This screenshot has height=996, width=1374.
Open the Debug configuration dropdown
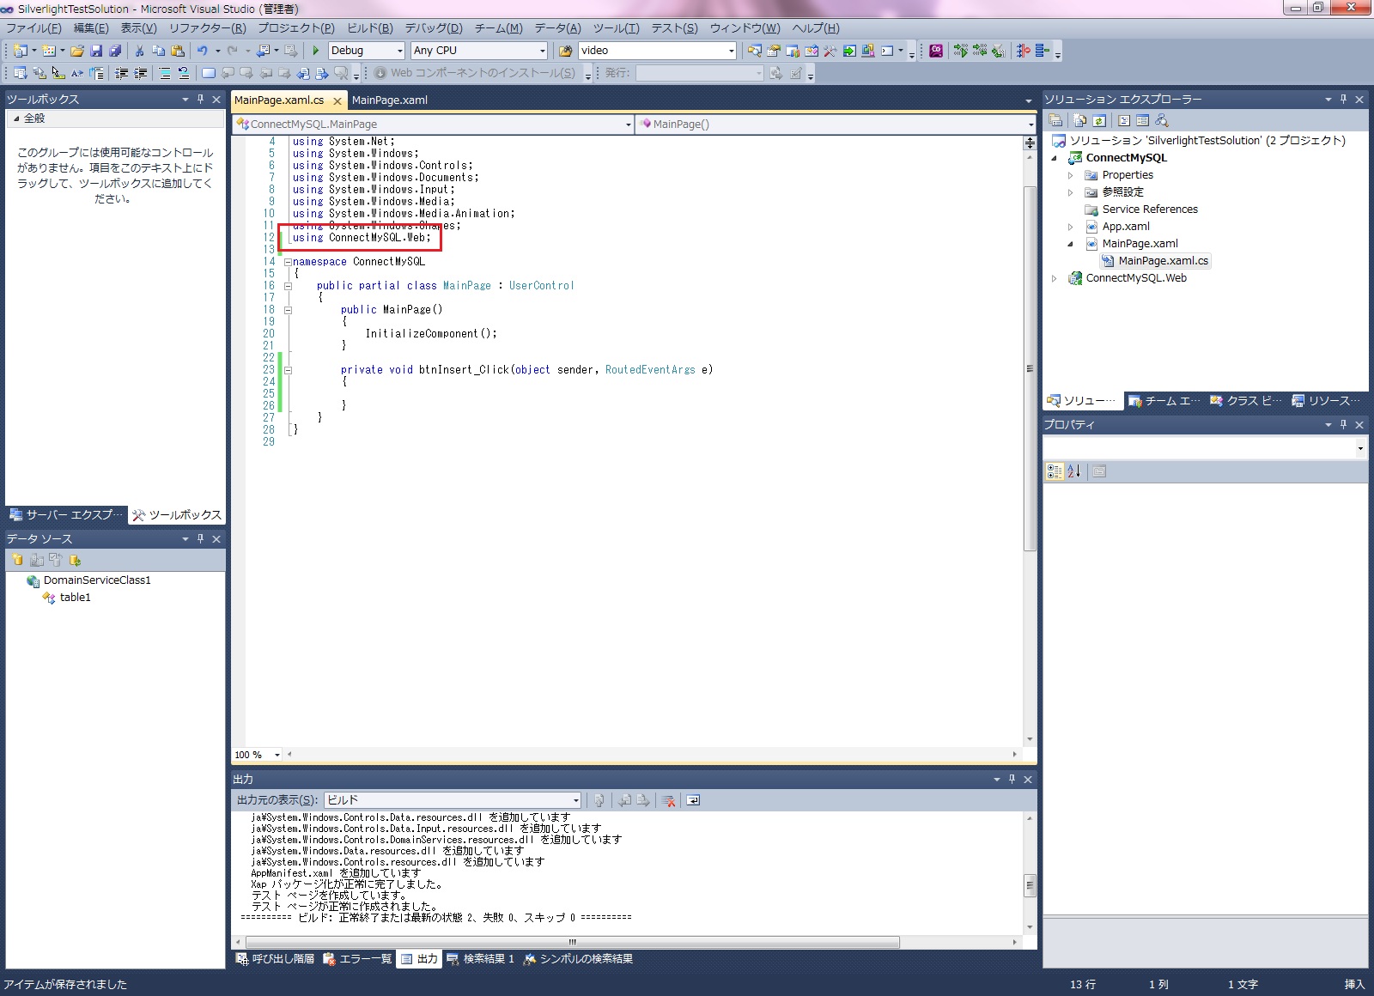click(x=399, y=51)
